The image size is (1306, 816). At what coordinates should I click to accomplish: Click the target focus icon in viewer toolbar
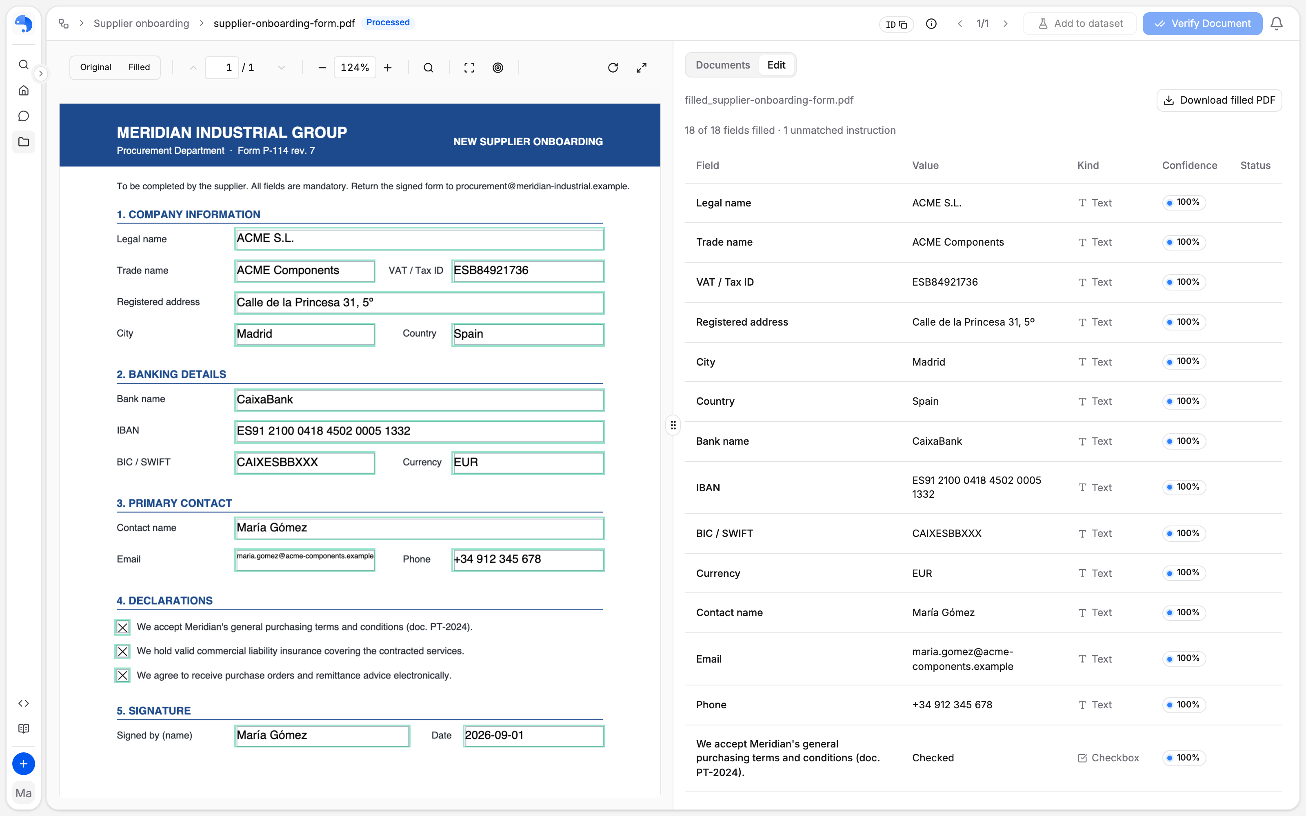pyautogui.click(x=498, y=67)
